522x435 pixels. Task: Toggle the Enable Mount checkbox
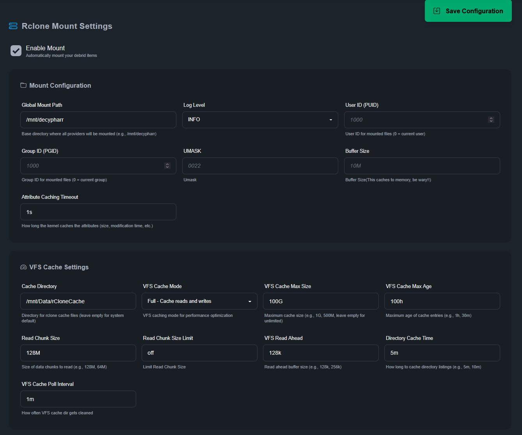[16, 51]
